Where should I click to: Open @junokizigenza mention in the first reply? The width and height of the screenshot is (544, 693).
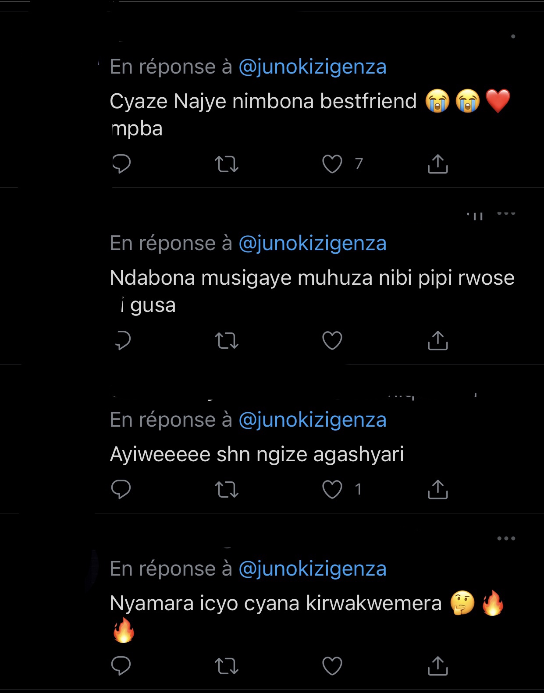(x=313, y=67)
